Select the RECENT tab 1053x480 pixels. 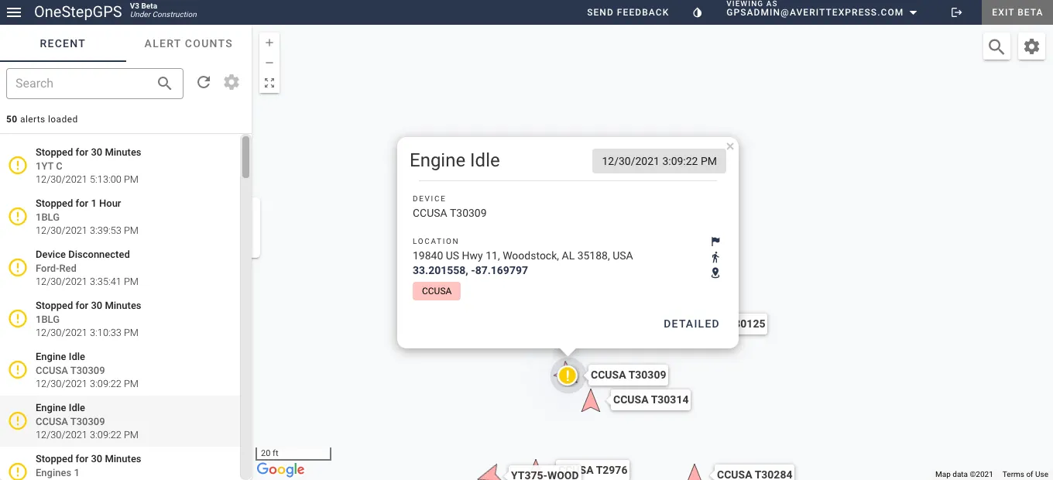(x=63, y=44)
